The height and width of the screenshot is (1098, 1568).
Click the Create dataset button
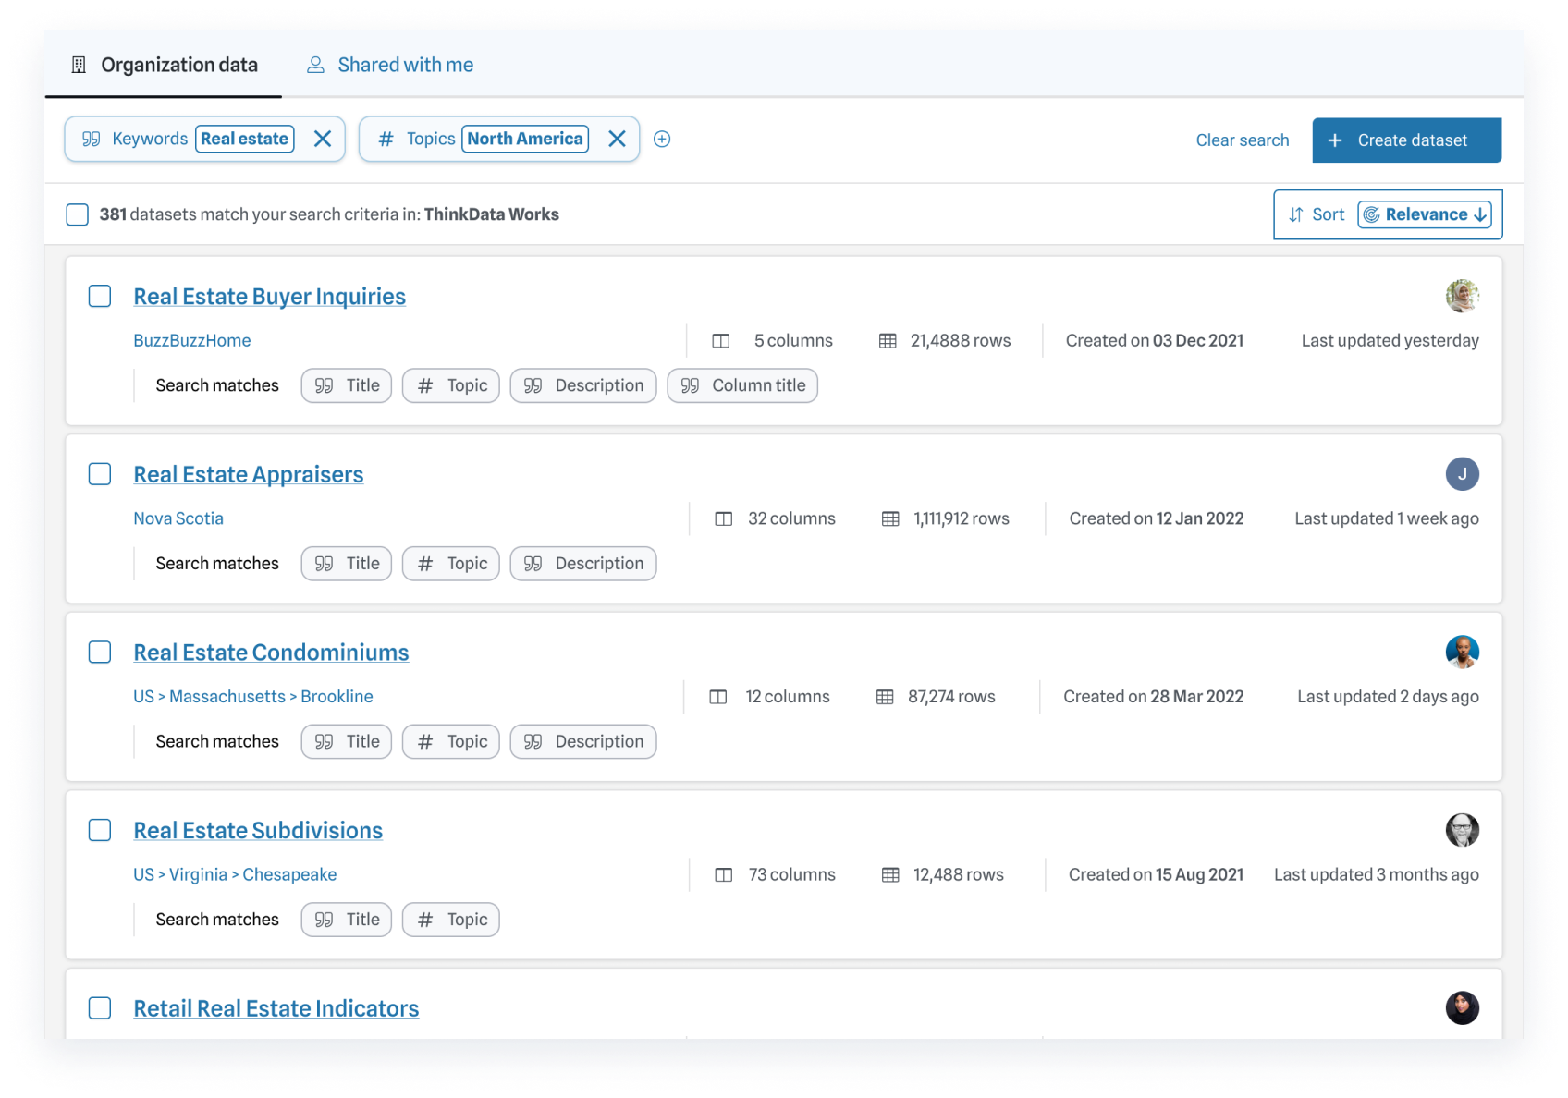point(1406,140)
